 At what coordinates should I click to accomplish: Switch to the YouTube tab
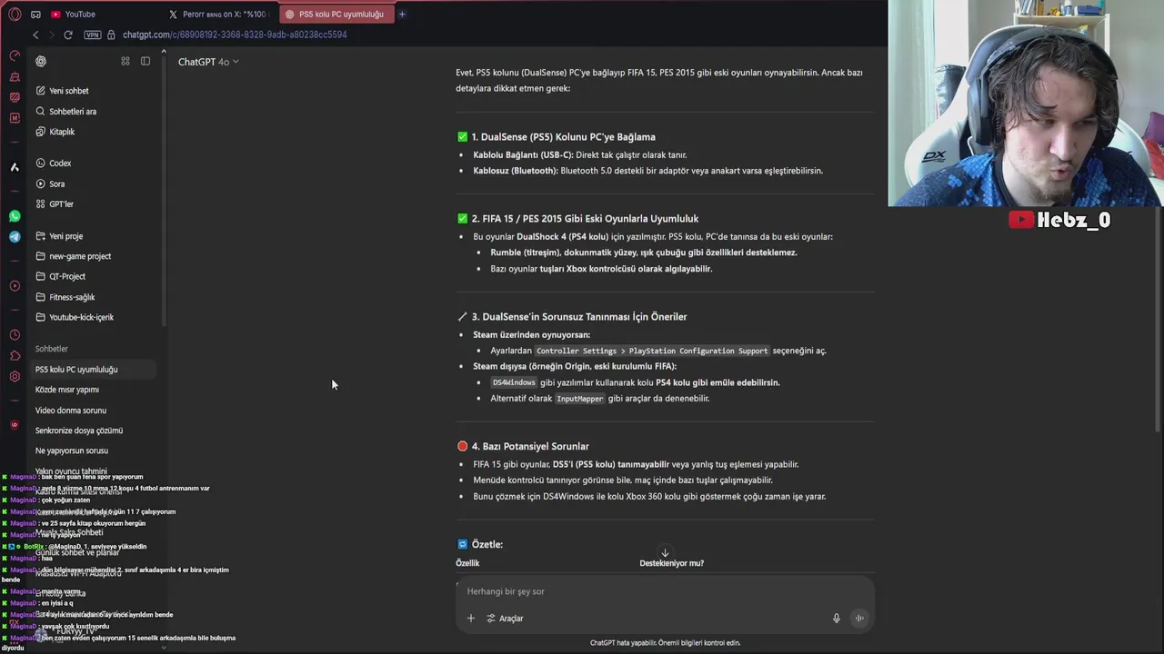[x=73, y=14]
